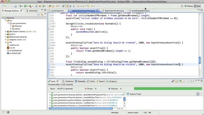Open the Package Explorer tab
The image size is (204, 115).
coord(12,11)
